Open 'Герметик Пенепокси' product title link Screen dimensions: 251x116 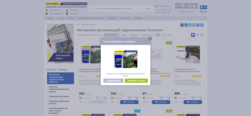coord(187,70)
